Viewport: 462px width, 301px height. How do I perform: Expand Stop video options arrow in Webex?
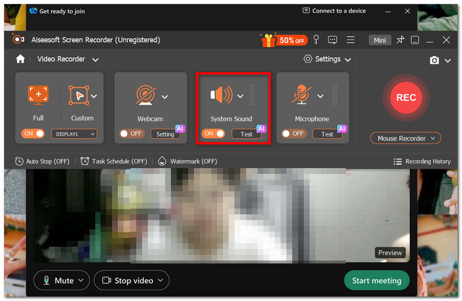point(161,280)
